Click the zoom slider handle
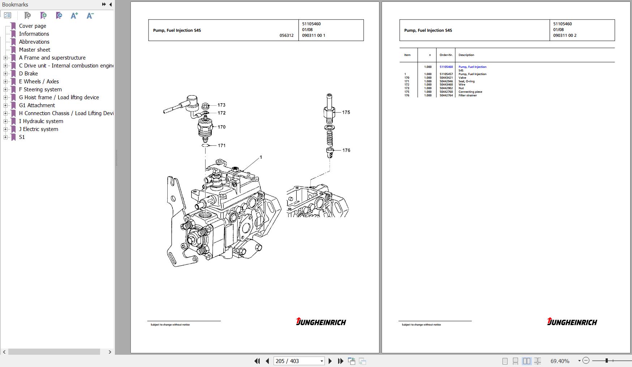 tap(607, 361)
